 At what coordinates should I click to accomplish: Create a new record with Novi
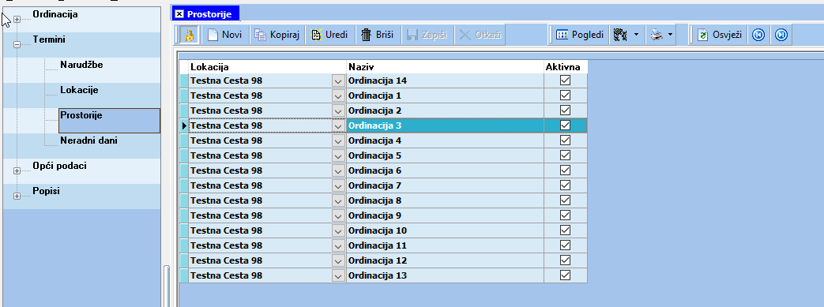pos(225,36)
